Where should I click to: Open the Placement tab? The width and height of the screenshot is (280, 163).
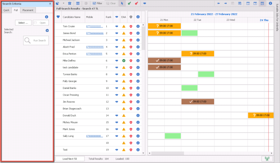coord(27,10)
